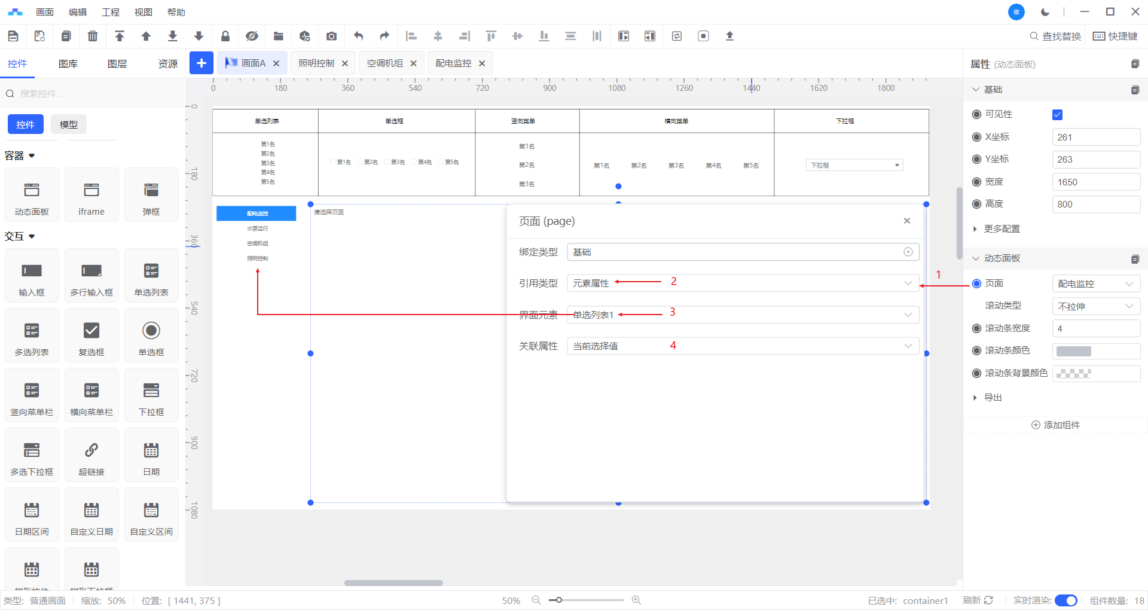Click the hide visibility eye icon
Screen dimensions: 1148x610
(252, 36)
